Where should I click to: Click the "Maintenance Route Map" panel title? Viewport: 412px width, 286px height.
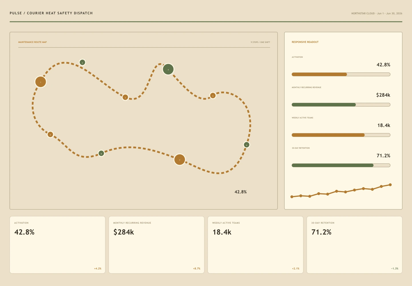tap(32, 42)
